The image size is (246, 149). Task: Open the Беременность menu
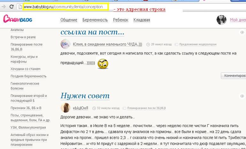pos(95,20)
